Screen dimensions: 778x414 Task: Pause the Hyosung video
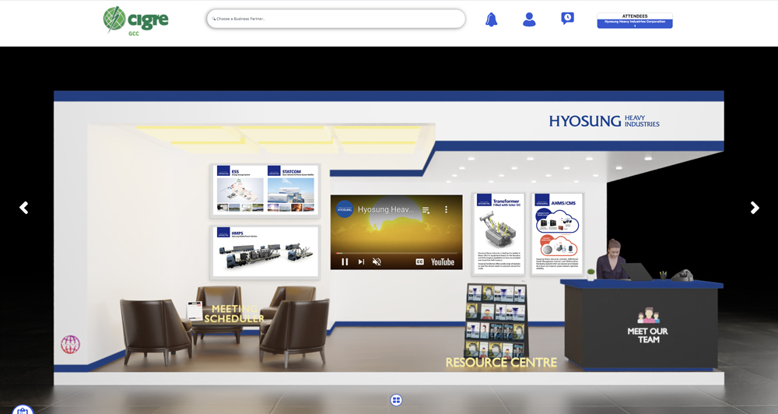345,262
